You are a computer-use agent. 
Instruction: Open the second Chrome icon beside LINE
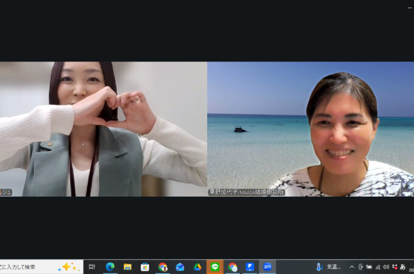point(233,267)
